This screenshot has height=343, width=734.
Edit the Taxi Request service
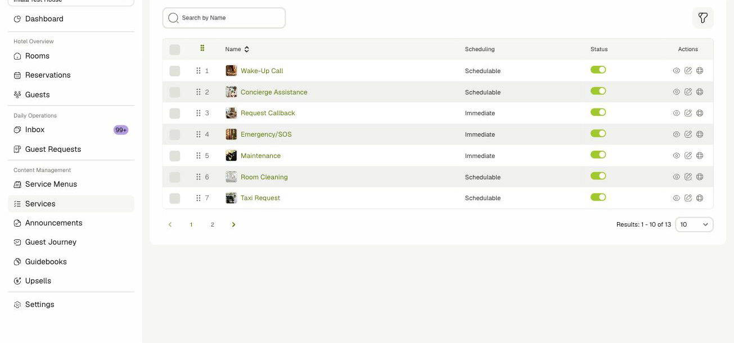(x=688, y=198)
